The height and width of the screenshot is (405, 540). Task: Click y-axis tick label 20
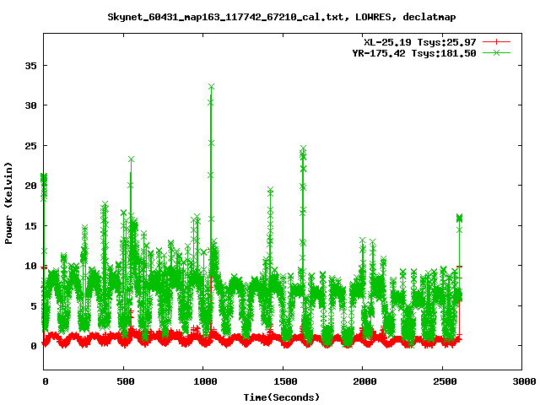tap(30, 186)
